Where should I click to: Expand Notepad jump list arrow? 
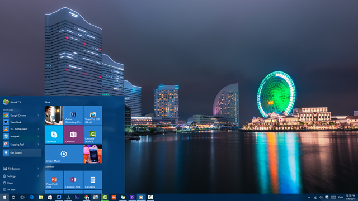(x=38, y=136)
